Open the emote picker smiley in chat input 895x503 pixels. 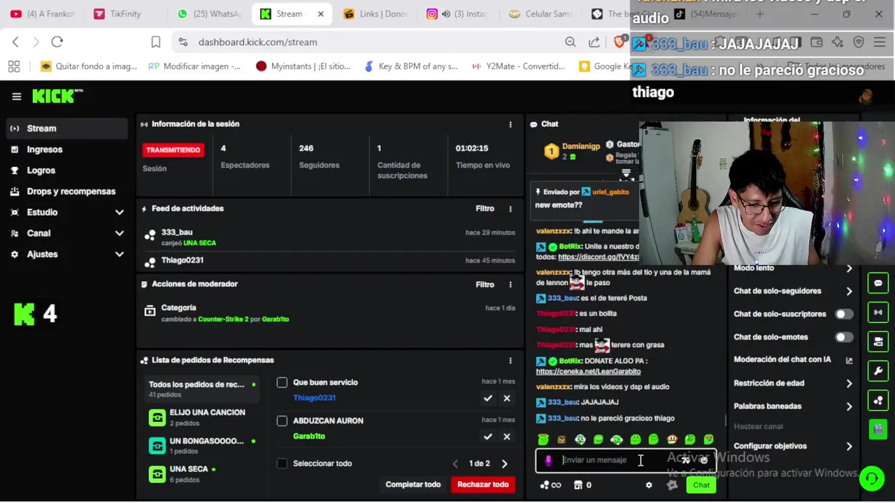tap(703, 460)
